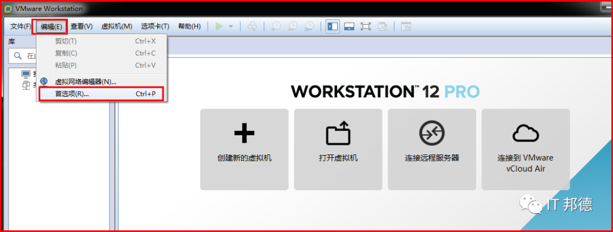This screenshot has height=232, width=613.
Task: Click the send Ctrl+Alt+Del toolbar icon
Action: [252, 27]
